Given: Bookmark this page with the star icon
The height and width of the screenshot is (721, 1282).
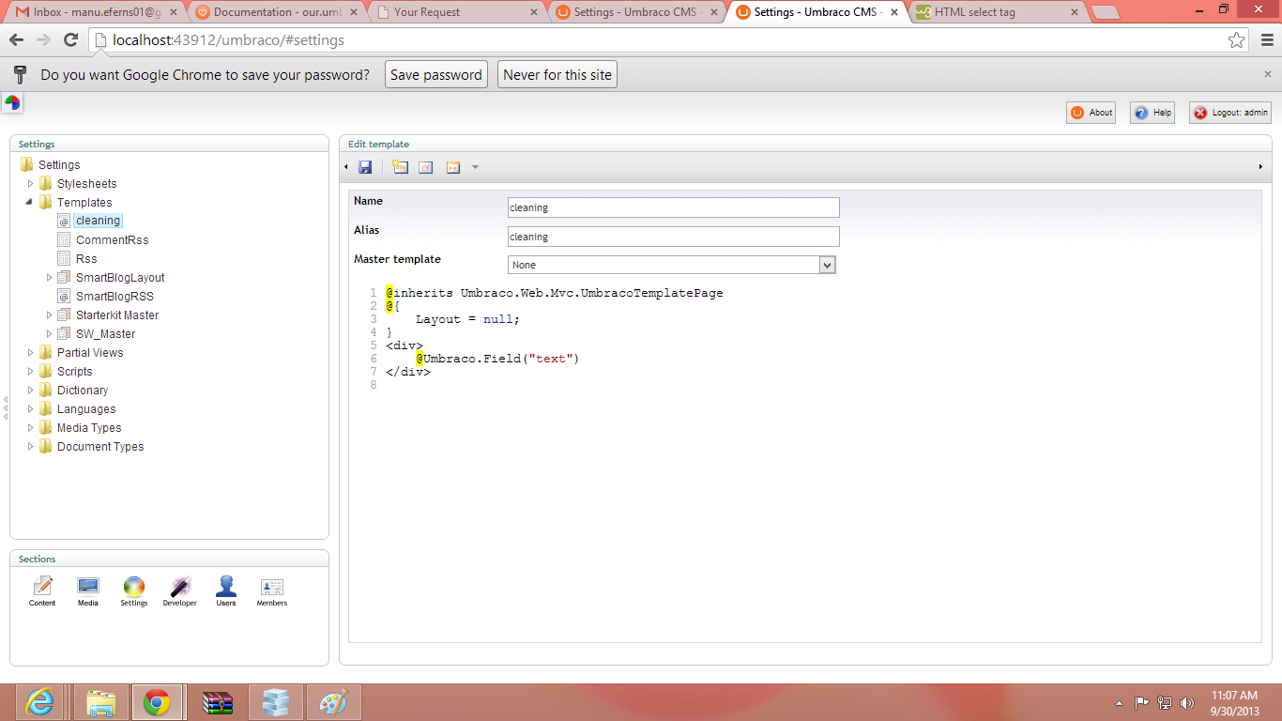Looking at the screenshot, I should click(x=1237, y=40).
